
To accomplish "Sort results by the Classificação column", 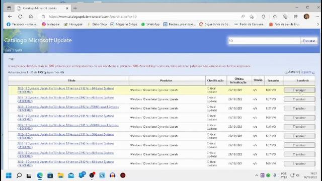I will tap(215, 80).
